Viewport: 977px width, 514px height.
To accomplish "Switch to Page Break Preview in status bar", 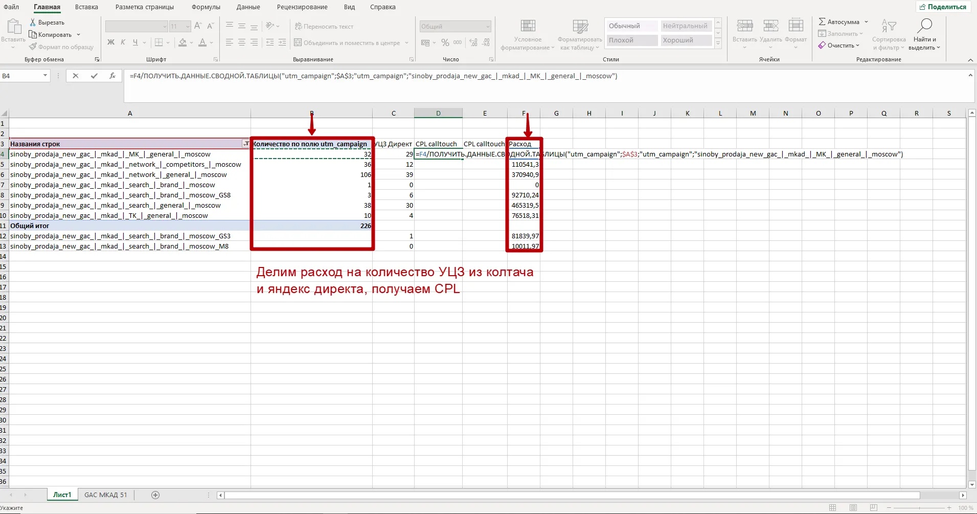I will [x=873, y=507].
